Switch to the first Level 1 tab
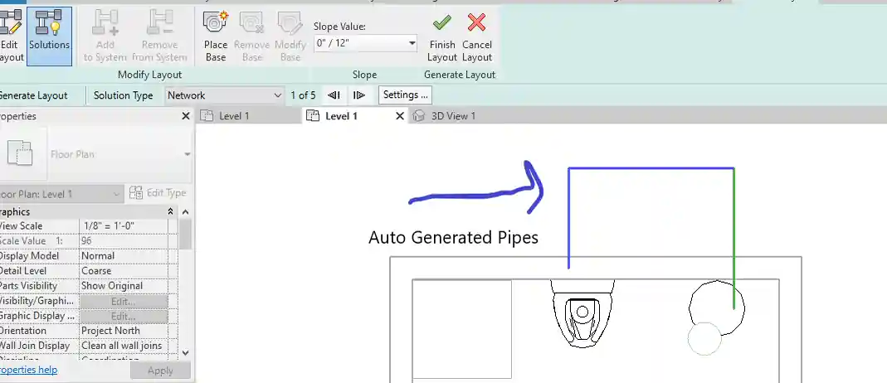The height and width of the screenshot is (383, 887). click(x=233, y=116)
